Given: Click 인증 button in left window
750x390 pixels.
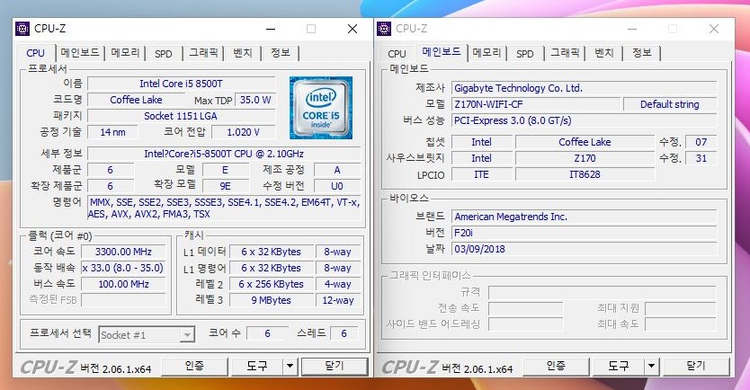Looking at the screenshot, I should click(x=194, y=367).
